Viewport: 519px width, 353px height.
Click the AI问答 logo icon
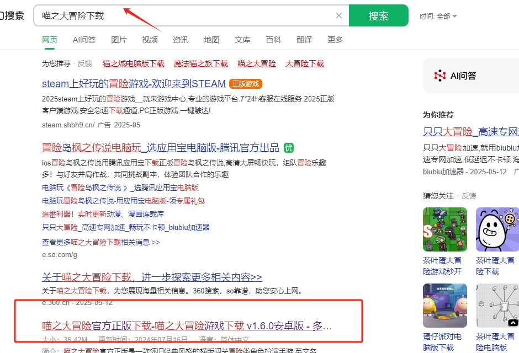tap(440, 76)
